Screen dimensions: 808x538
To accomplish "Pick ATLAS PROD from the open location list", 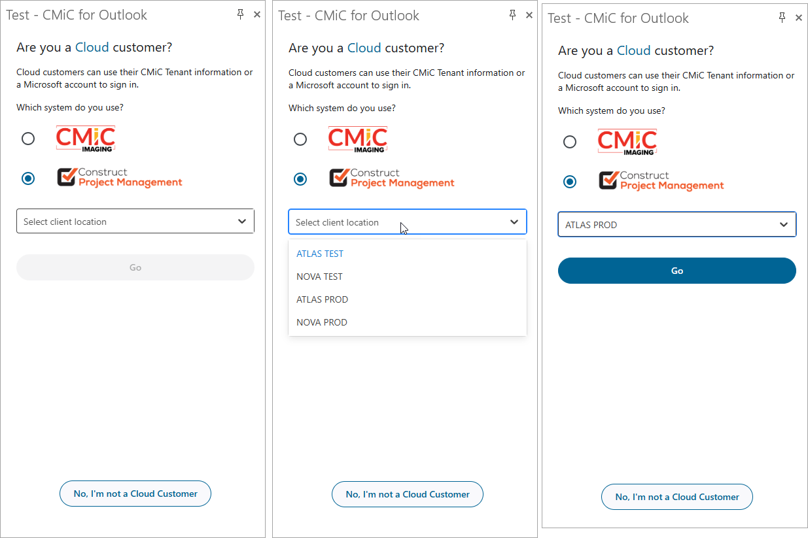I will 323,299.
